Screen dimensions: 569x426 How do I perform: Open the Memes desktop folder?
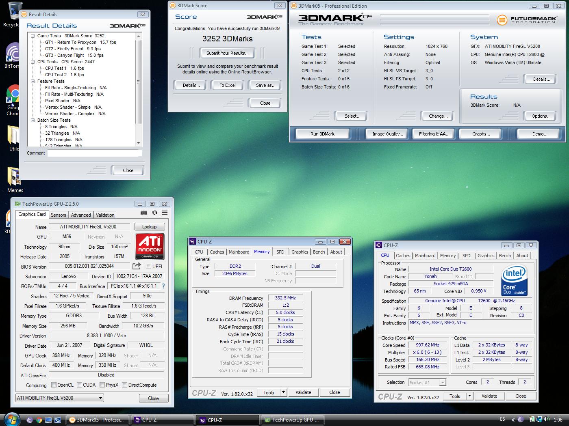(15, 179)
